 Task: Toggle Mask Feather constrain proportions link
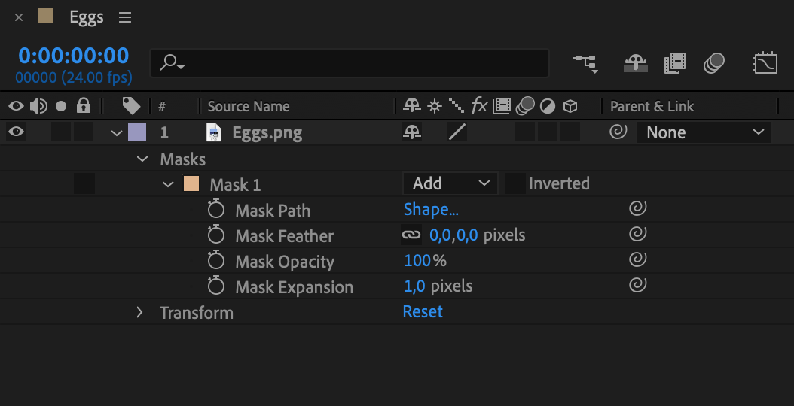tap(411, 235)
